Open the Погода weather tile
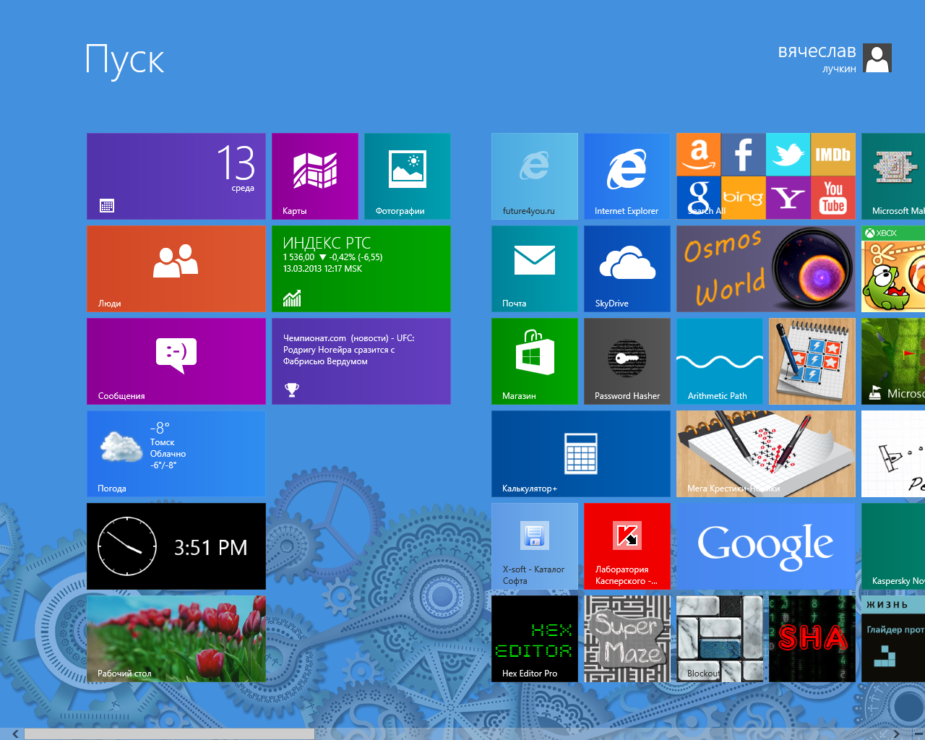The image size is (925, 740). point(176,454)
